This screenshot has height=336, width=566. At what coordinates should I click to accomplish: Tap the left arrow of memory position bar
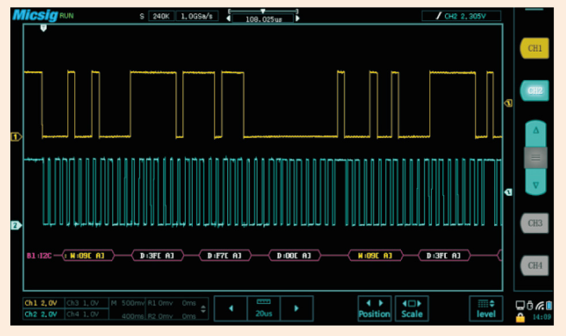coord(228,18)
